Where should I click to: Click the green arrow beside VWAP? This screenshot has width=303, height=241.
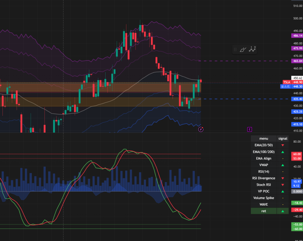[x=283, y=165]
